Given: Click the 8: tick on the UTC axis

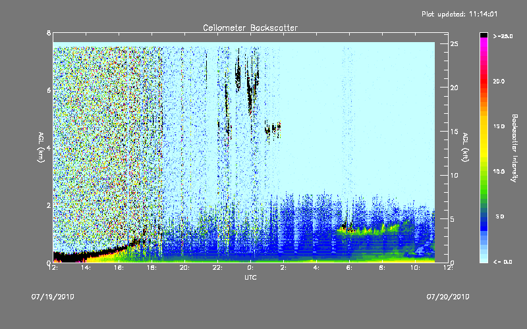Looking at the screenshot, I should [383, 268].
